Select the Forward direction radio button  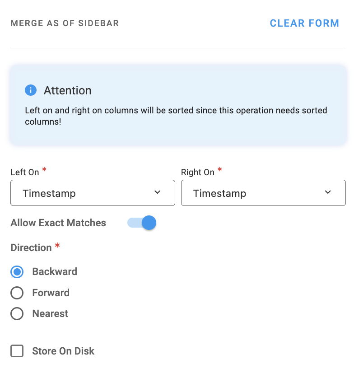coord(17,293)
